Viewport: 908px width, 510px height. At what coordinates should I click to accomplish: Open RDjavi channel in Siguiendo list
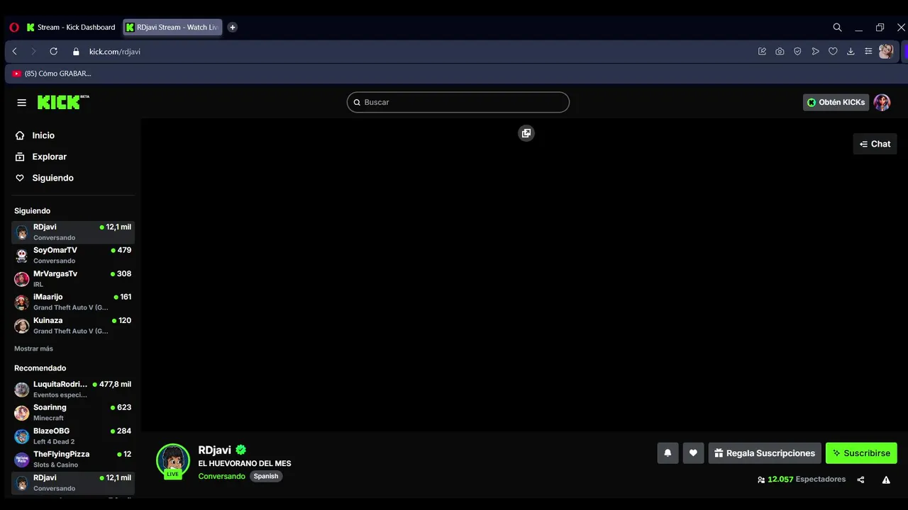[x=73, y=232]
